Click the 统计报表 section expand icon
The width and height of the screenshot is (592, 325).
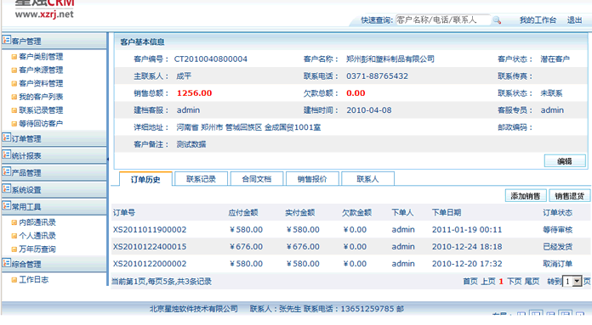coord(7,154)
